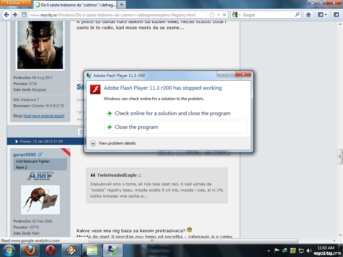
Task: Go to the Home page icon
Action: point(308,15)
